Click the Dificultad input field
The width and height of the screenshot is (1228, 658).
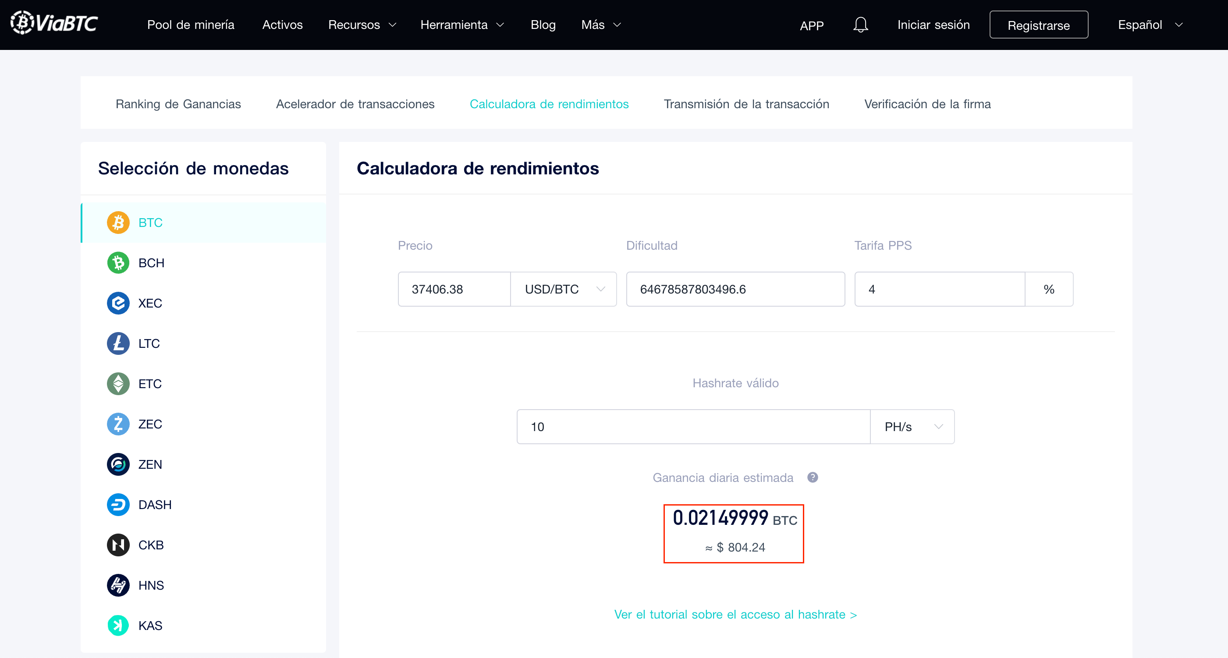coord(735,289)
